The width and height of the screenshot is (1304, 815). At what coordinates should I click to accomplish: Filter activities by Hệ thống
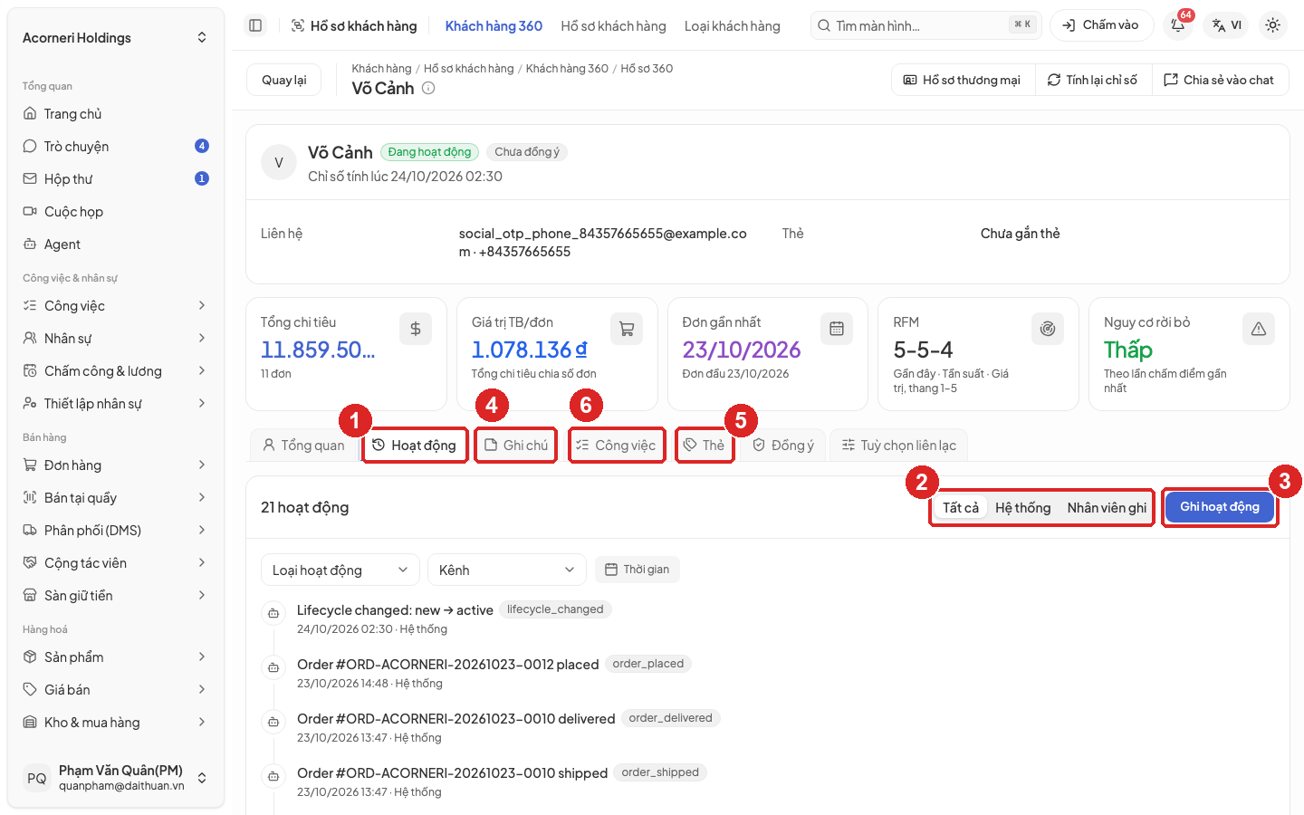coord(1022,507)
